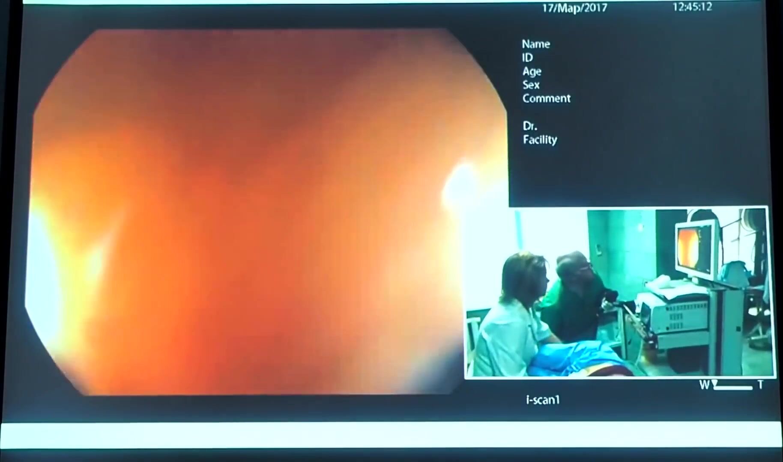The width and height of the screenshot is (783, 462).
Task: Select the picture-in-picture room camera view
Action: coord(620,293)
